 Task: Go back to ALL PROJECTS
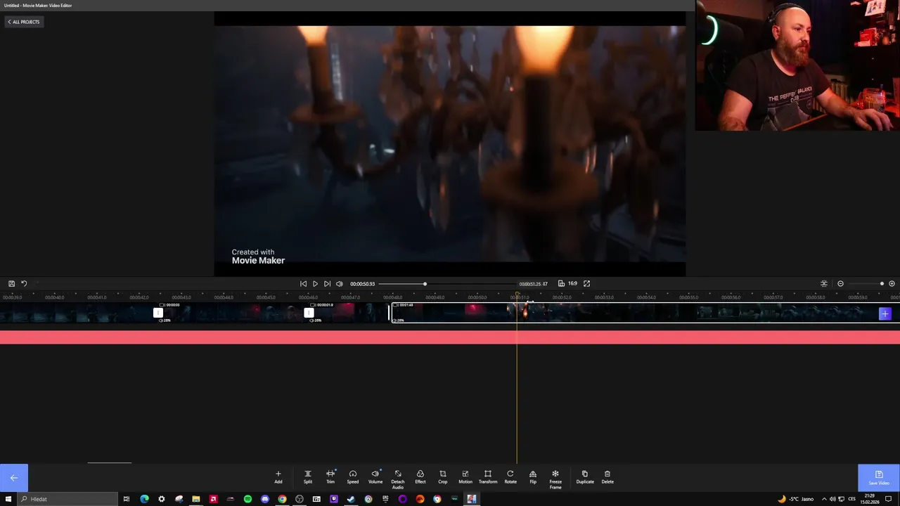24,22
